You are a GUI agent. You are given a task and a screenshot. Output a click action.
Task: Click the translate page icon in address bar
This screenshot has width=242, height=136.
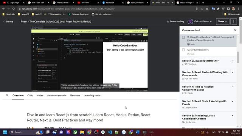[197, 9]
